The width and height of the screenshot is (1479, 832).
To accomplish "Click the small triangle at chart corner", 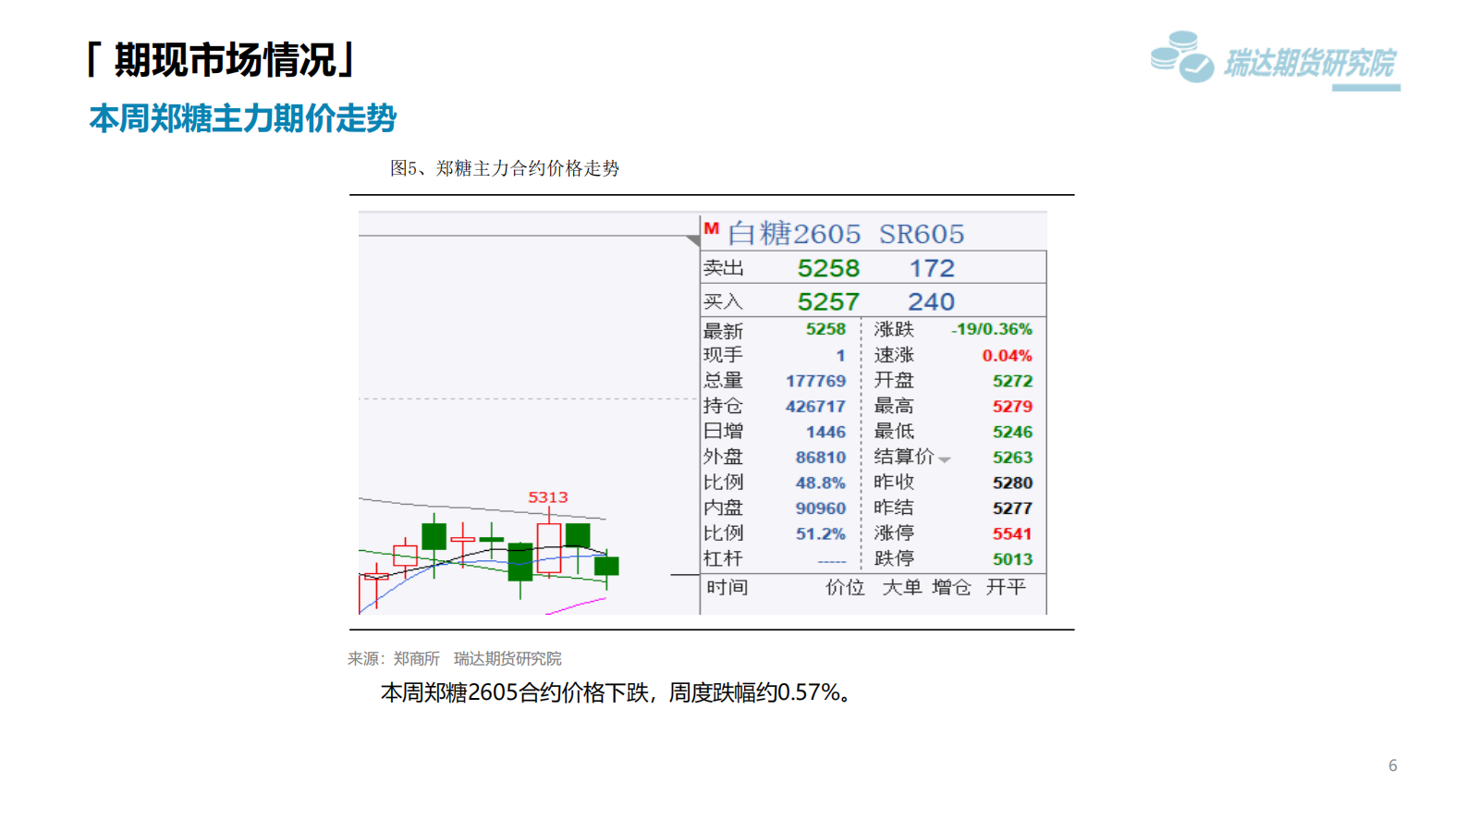I will pyautogui.click(x=692, y=240).
